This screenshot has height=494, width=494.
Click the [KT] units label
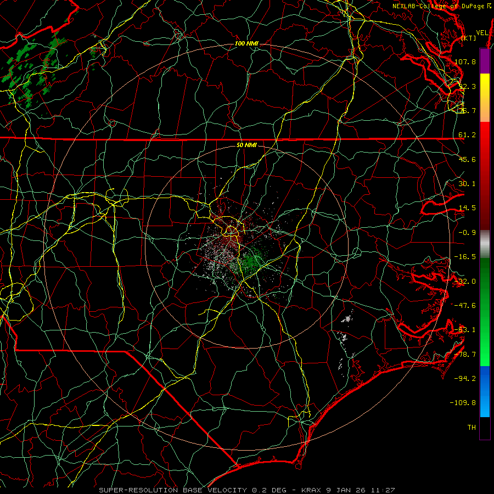tap(469, 38)
